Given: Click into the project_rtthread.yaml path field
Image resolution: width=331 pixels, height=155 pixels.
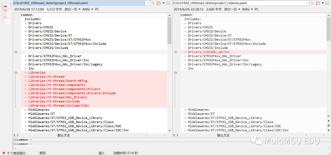Looking at the screenshot, I should tap(79, 3).
